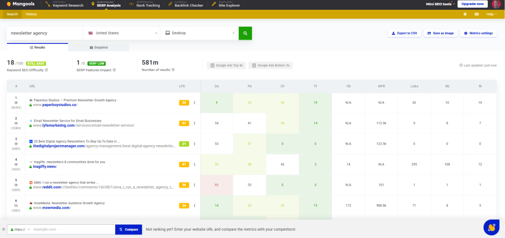Open KWFinder Keyword Research tool

(x=65, y=4)
